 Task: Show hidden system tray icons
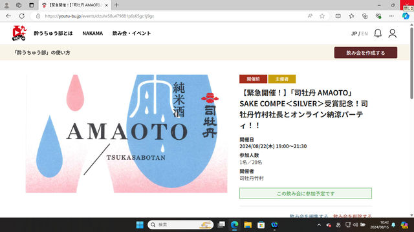click(319, 225)
